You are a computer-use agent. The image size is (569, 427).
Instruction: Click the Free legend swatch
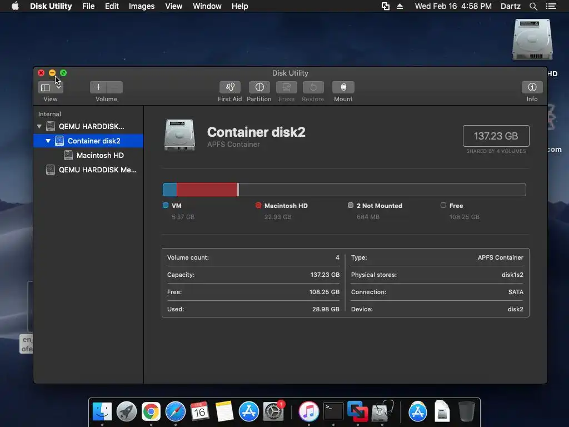coord(443,206)
